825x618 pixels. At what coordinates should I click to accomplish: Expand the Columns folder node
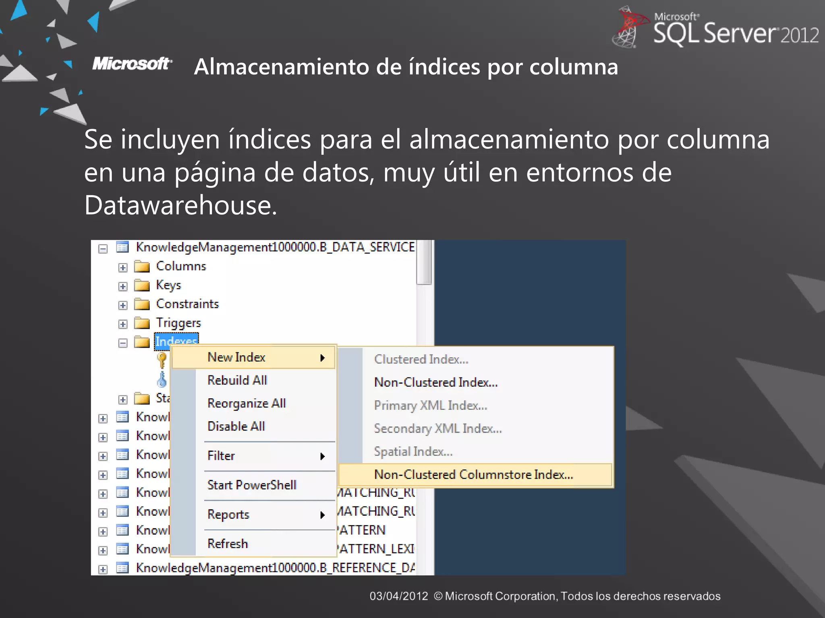coord(123,268)
